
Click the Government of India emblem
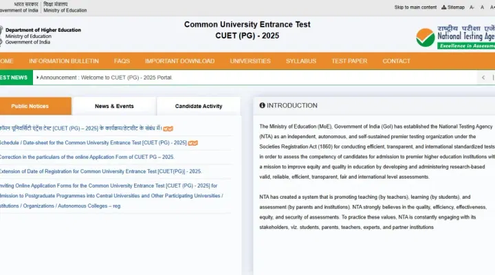pos(1,35)
